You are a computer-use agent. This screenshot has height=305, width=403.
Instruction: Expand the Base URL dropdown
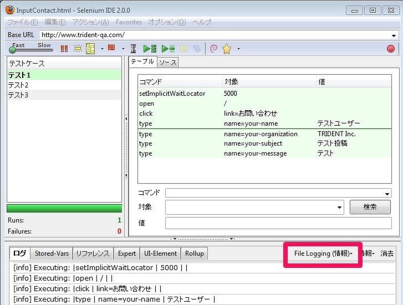[x=392, y=35]
